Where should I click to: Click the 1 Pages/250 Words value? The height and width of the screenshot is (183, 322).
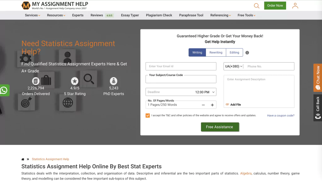pos(162,105)
